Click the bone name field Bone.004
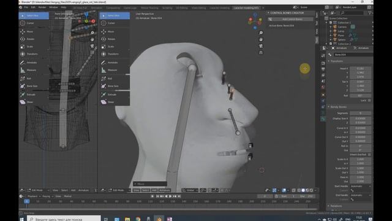Viewport: 392px width, 221px height. [353, 55]
